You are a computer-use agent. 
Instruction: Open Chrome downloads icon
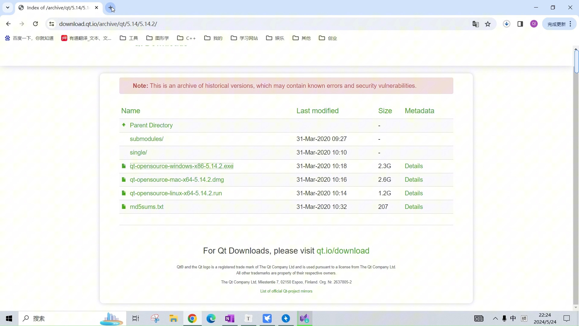[507, 24]
